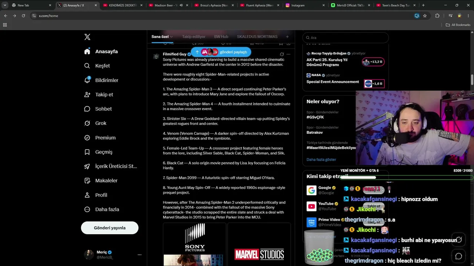Open the Chrome tab search dropdown arrow
The image size is (474, 266).
pyautogui.click(x=5, y=5)
